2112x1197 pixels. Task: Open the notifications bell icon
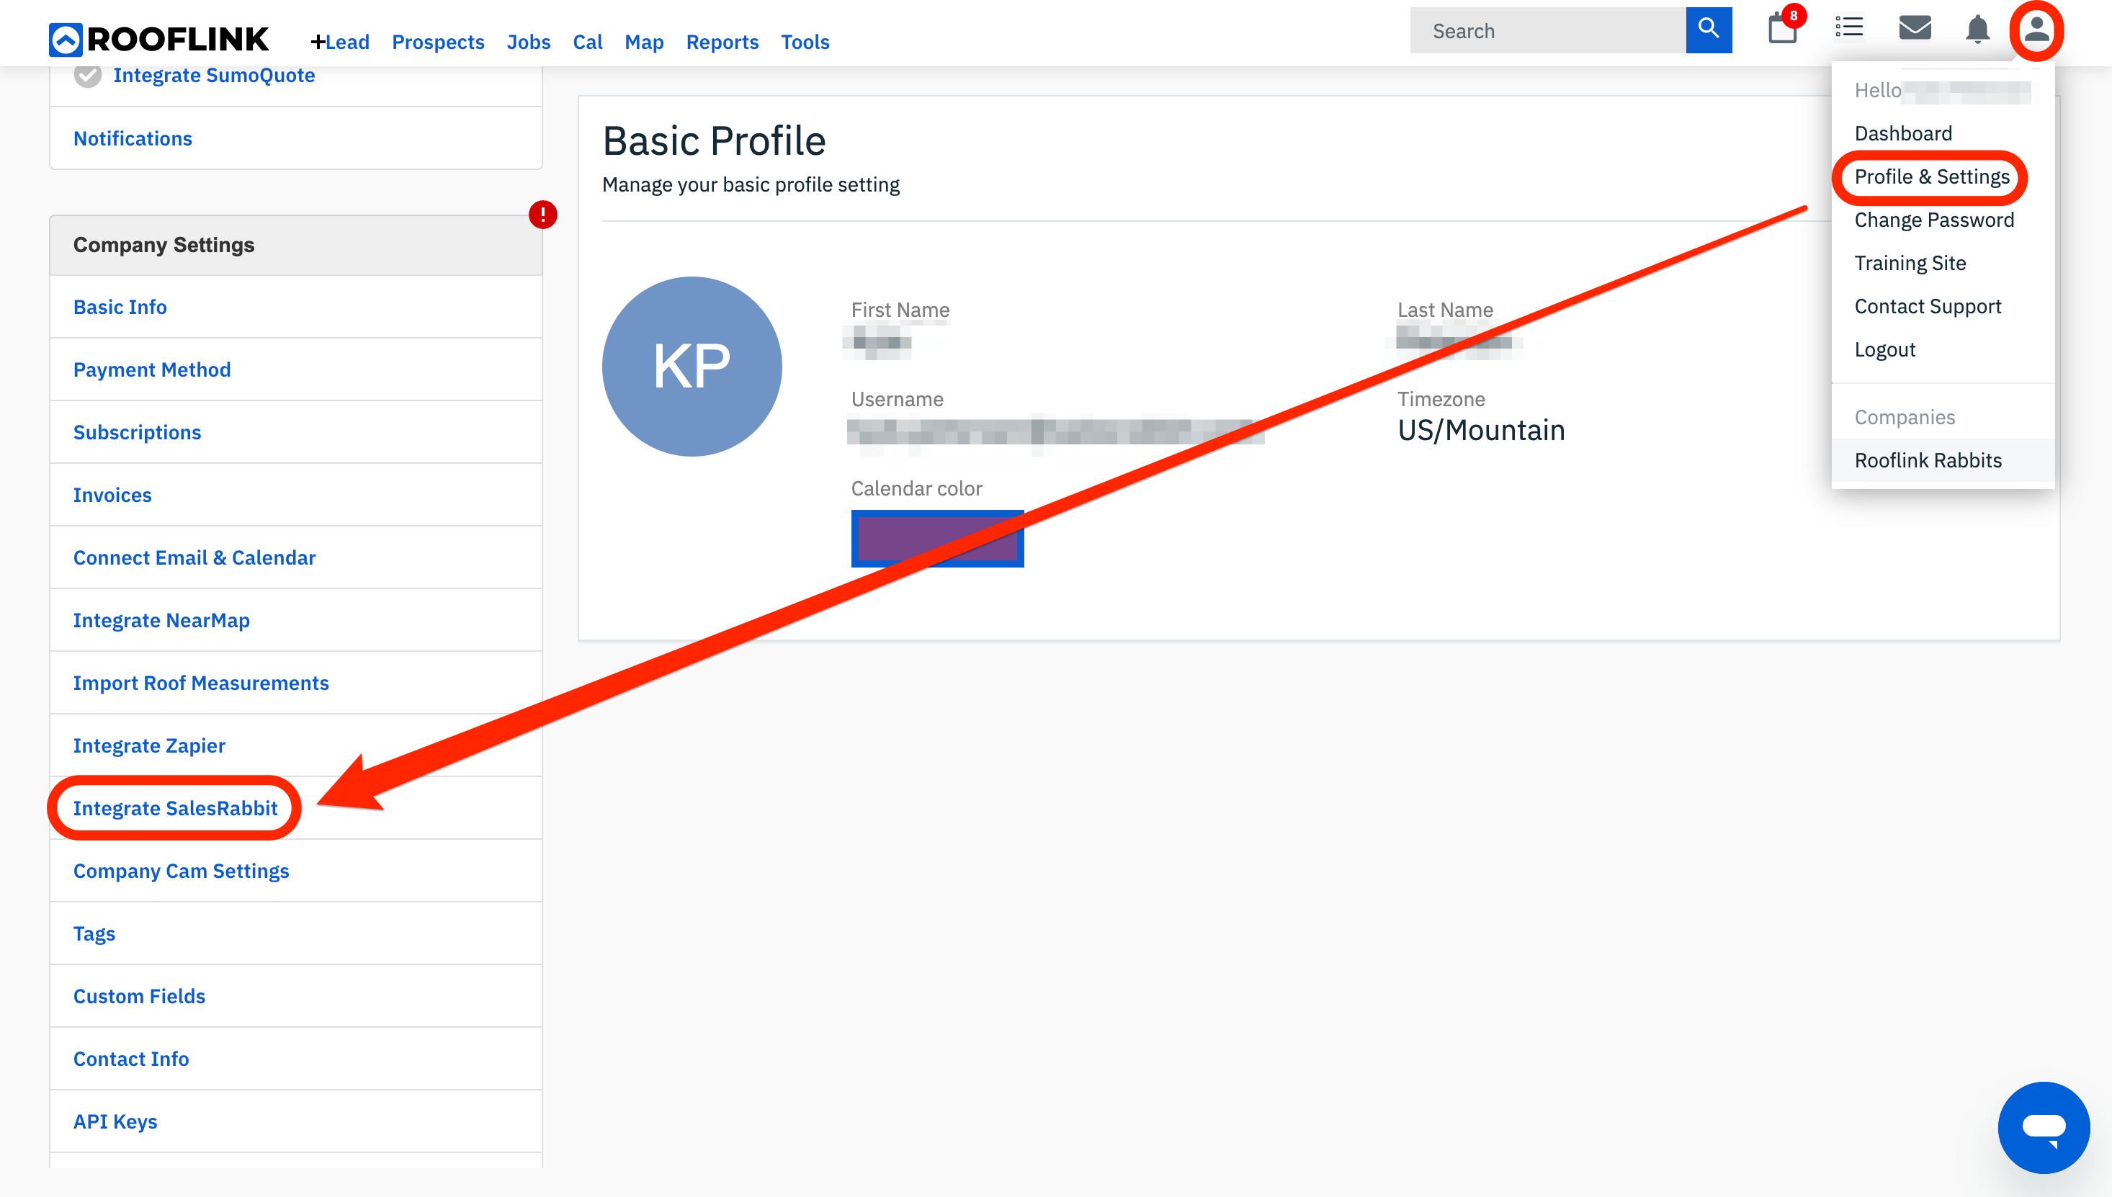[x=1977, y=29]
